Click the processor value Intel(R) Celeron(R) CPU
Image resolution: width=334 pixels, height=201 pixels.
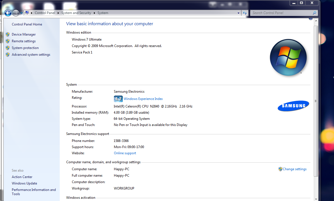coord(153,106)
